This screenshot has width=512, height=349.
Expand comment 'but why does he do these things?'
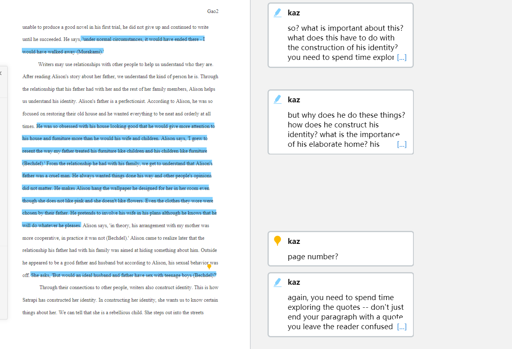pos(402,144)
